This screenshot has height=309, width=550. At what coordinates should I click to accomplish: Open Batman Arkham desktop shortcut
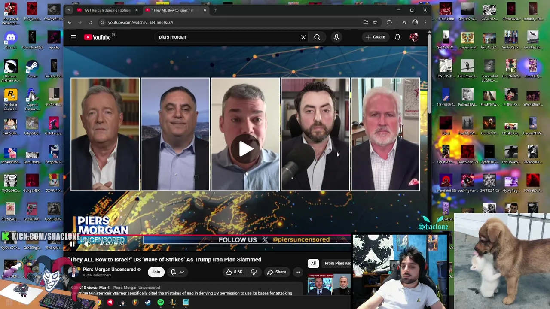(x=11, y=71)
